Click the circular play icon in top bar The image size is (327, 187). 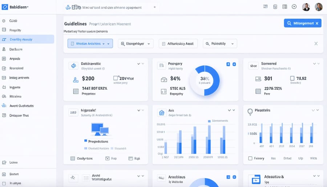coord(294,7)
